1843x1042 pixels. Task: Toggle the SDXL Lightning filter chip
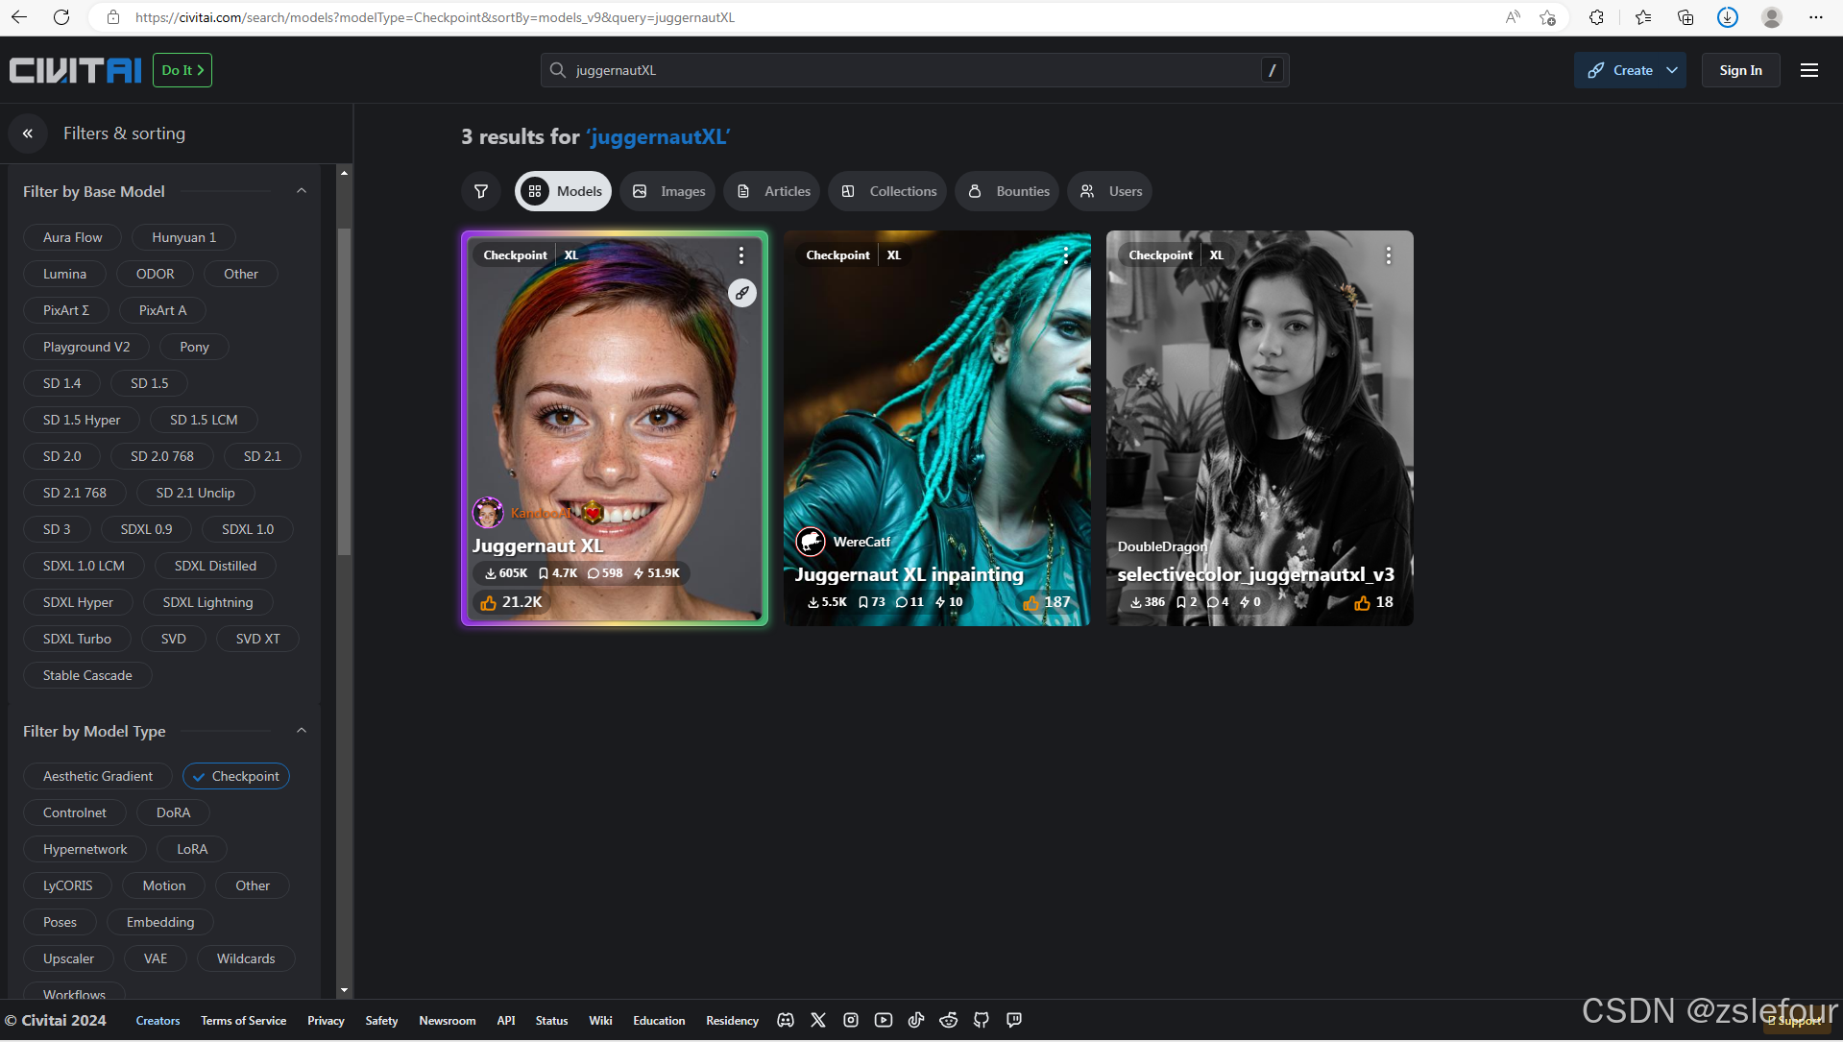[207, 602]
